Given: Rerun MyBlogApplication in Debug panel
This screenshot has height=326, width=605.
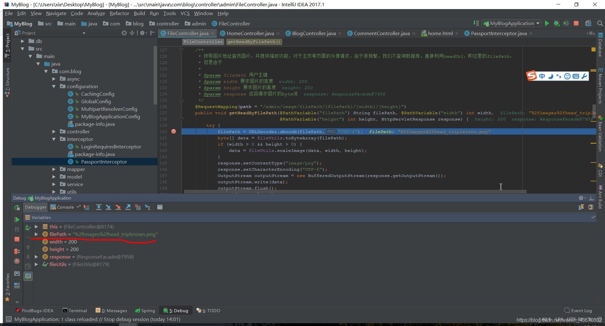Looking at the screenshot, I should [x=17, y=207].
